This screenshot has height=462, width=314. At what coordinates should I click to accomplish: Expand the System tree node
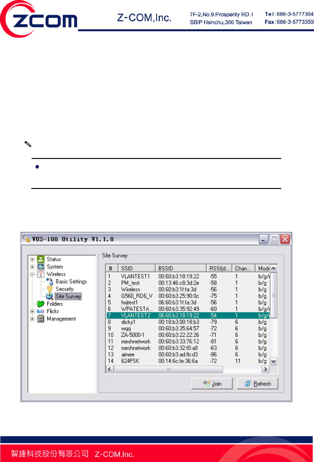(x=32, y=267)
